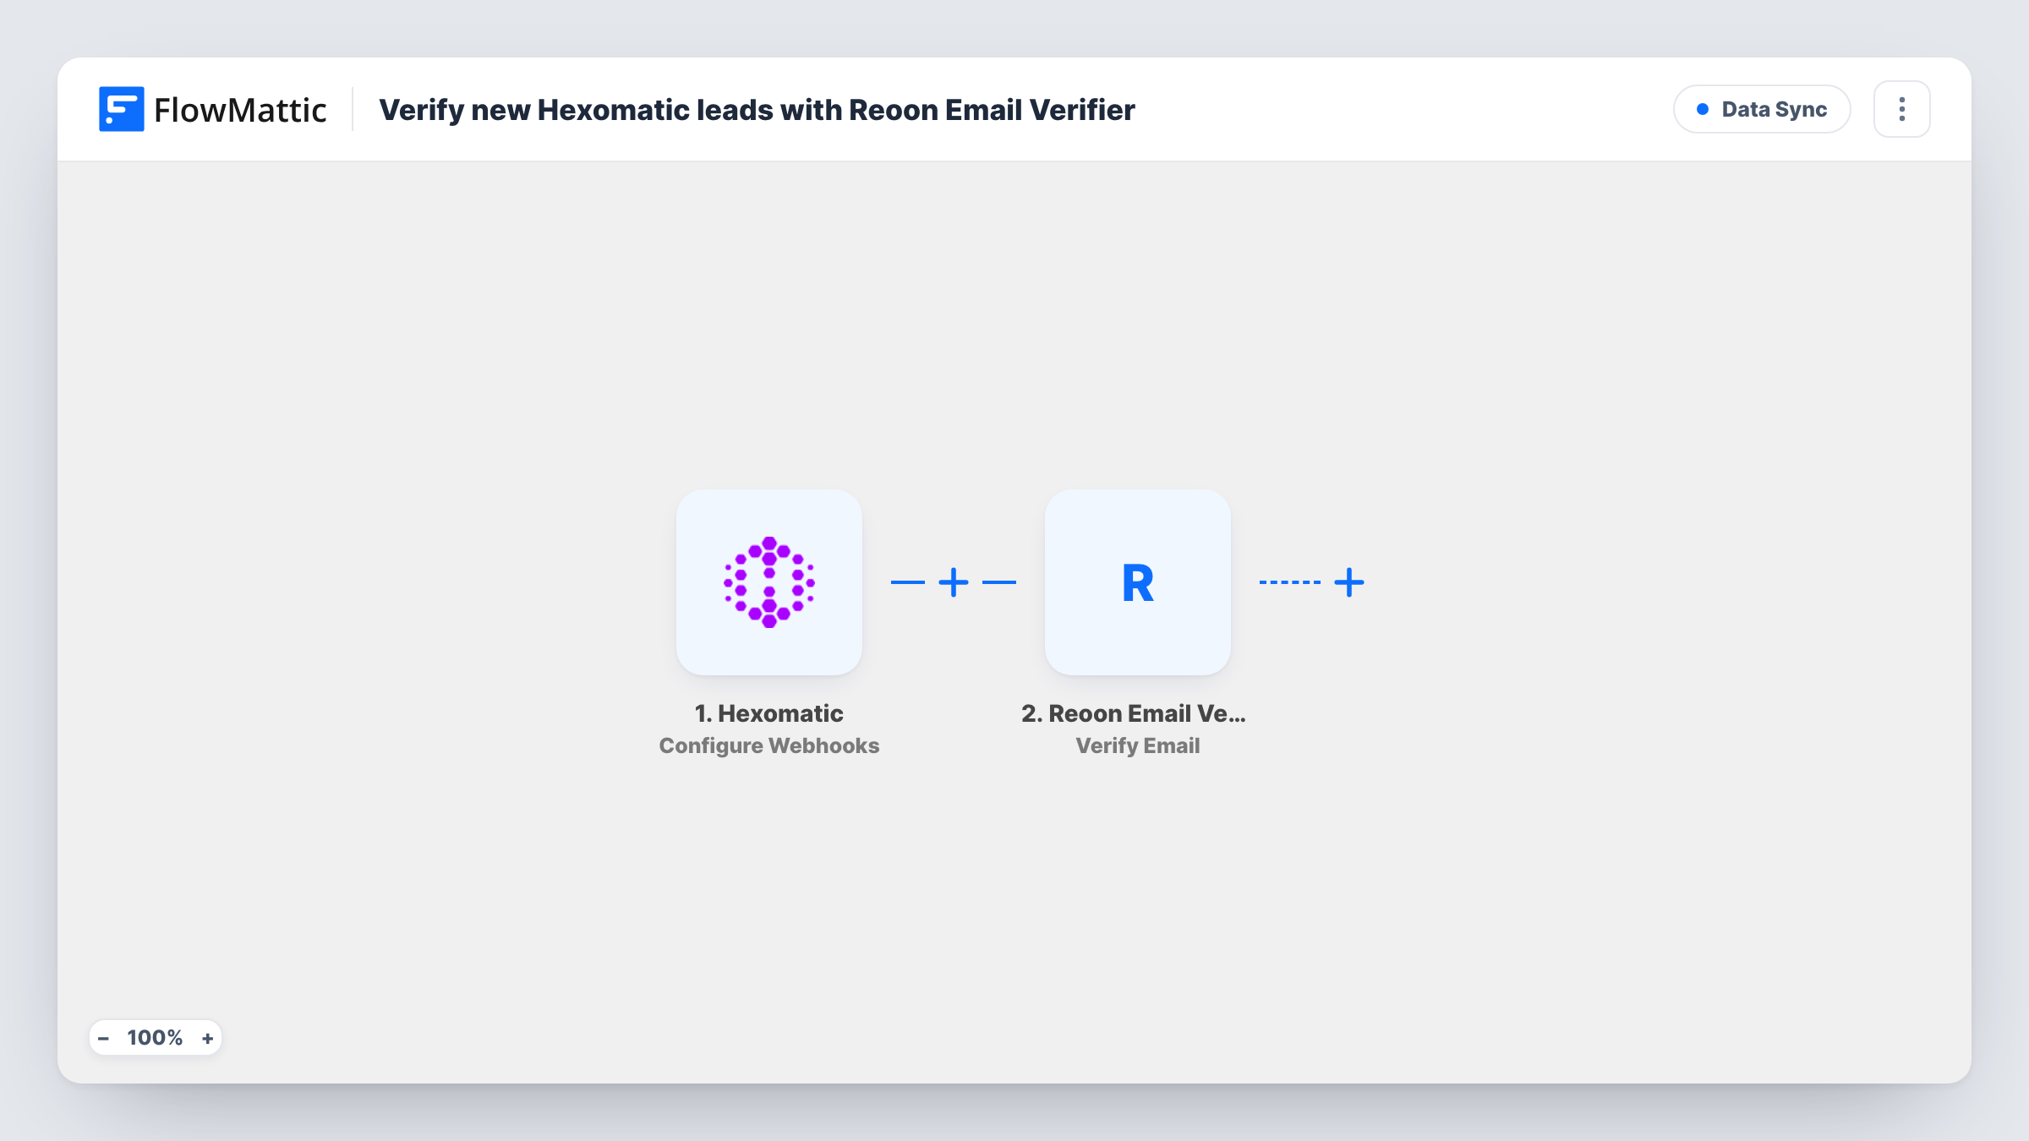Click the Data Sync status button
The width and height of the screenshot is (2029, 1141).
tap(1762, 109)
